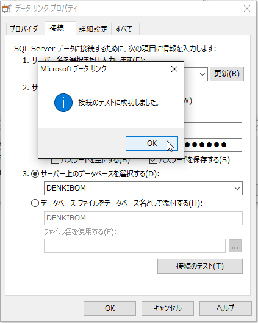Switch to the すべて tab

click(125, 29)
